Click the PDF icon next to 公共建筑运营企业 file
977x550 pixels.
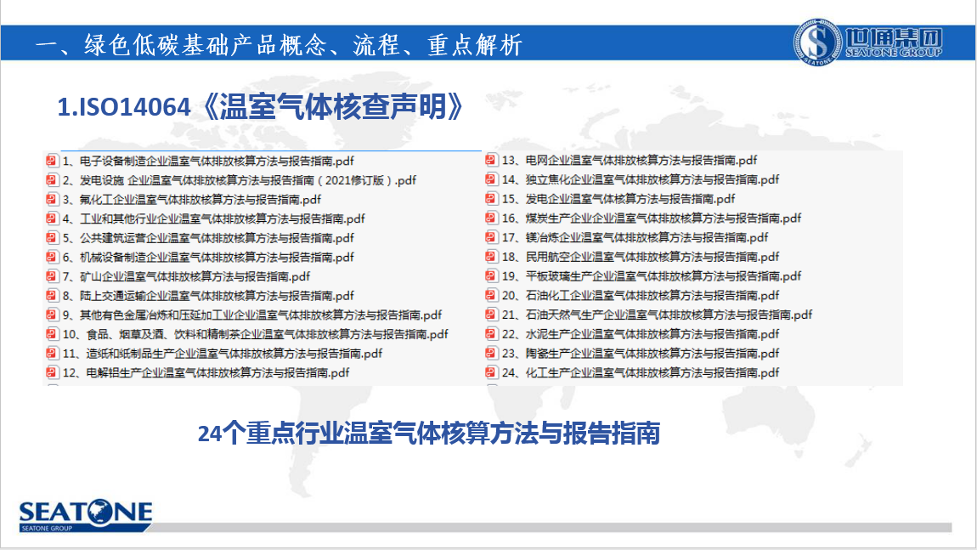pos(51,238)
